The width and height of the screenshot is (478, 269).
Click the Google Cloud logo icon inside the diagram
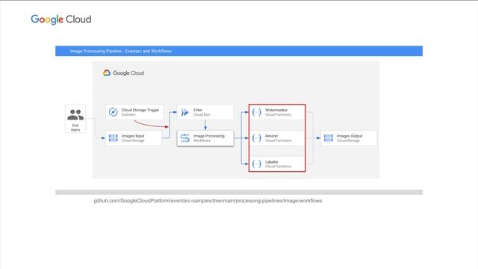click(107, 73)
